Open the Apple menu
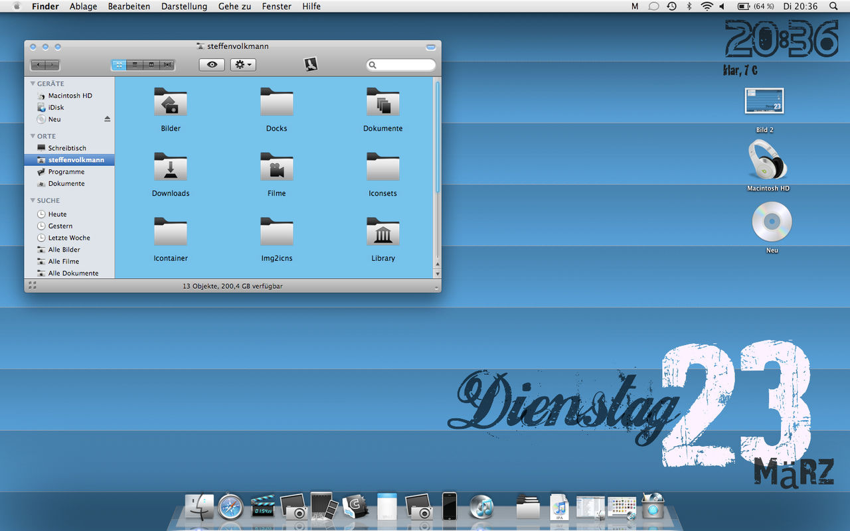 click(x=17, y=6)
